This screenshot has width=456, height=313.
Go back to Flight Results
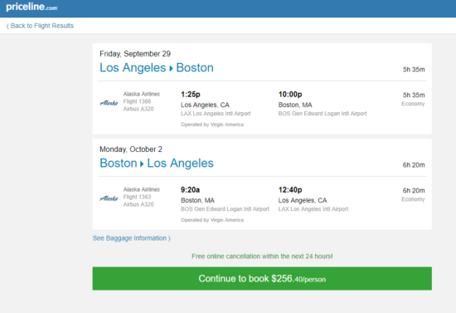coord(40,26)
